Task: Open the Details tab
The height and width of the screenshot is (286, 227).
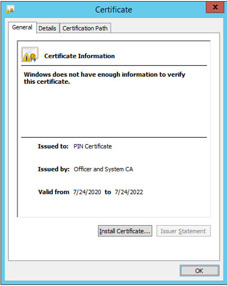Action: click(47, 28)
